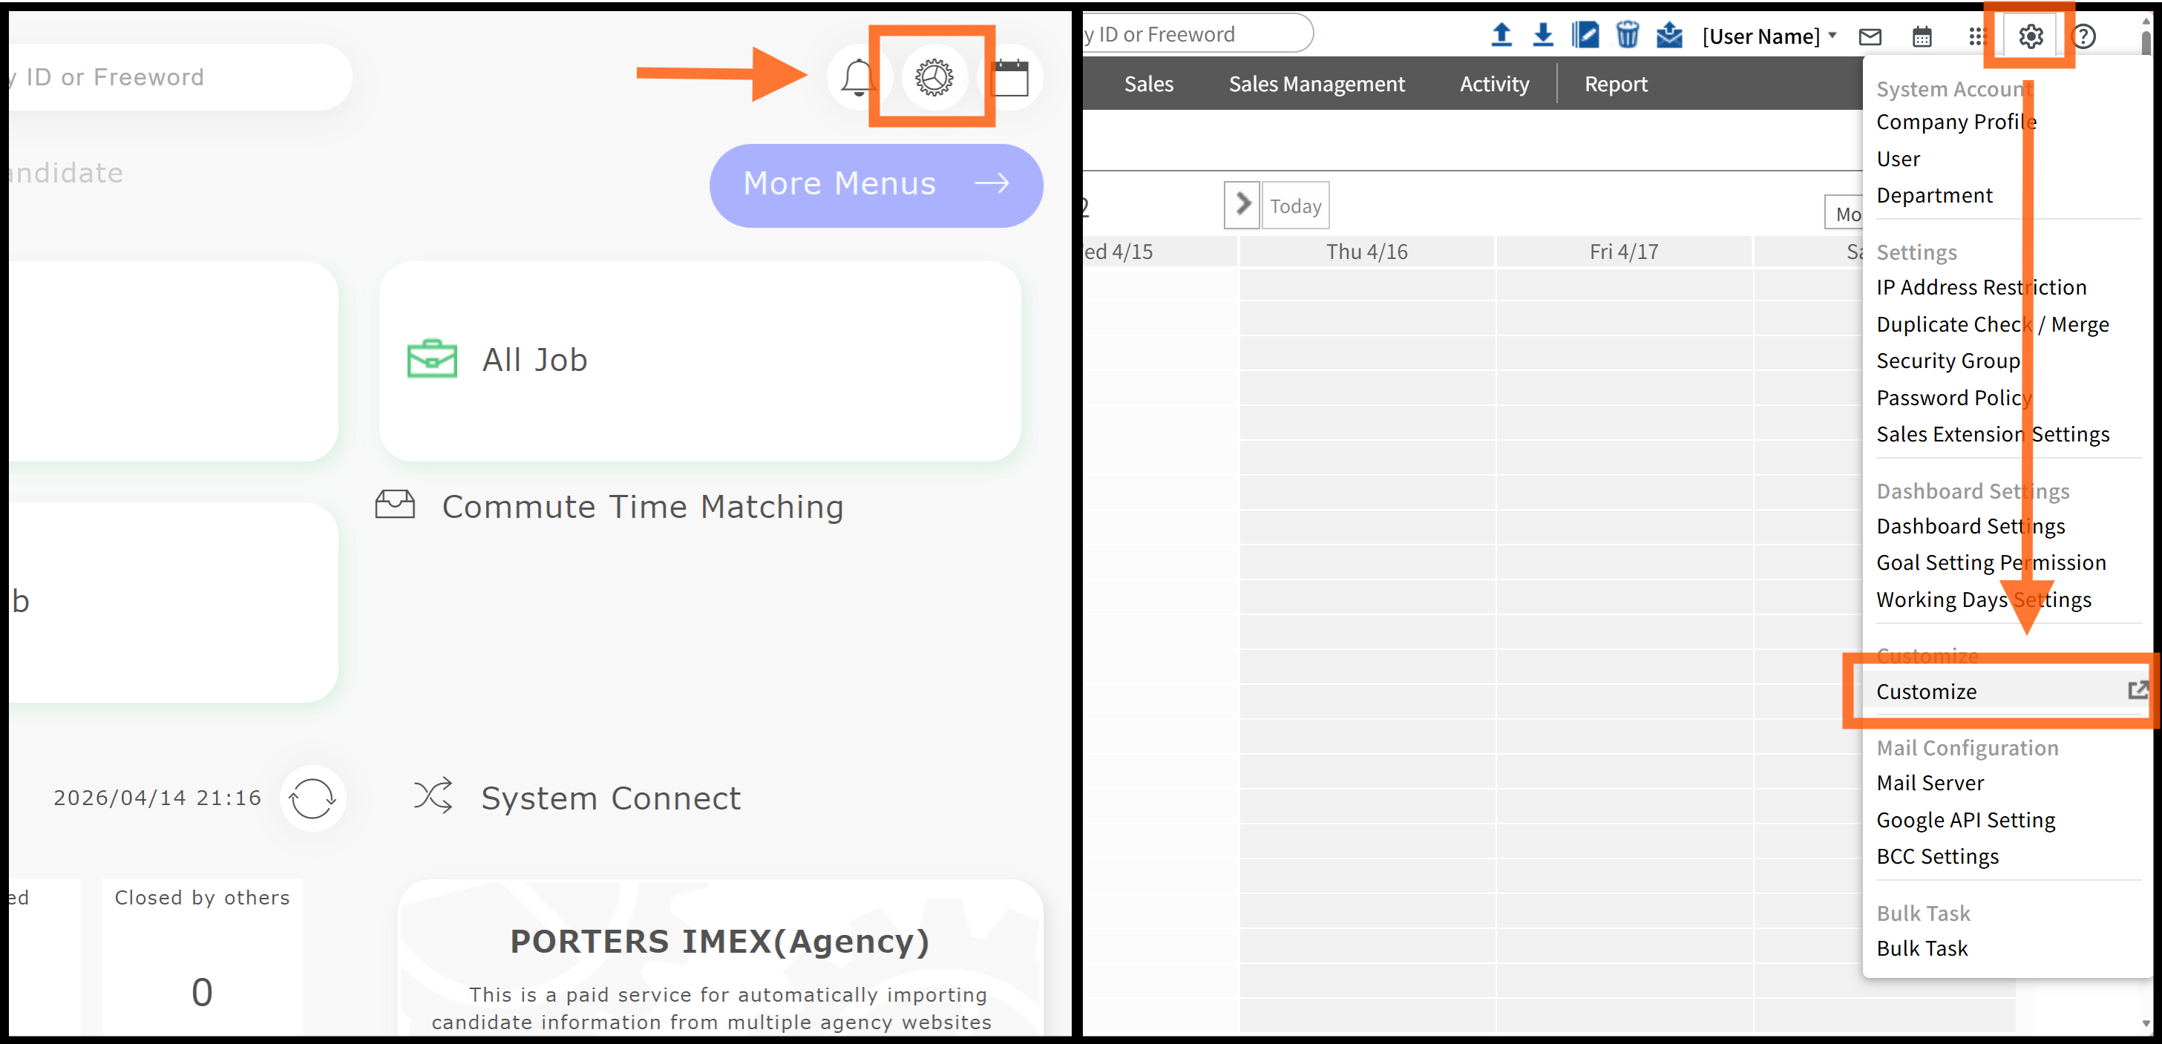Click the Today button
This screenshot has width=2162, height=1044.
(1295, 206)
